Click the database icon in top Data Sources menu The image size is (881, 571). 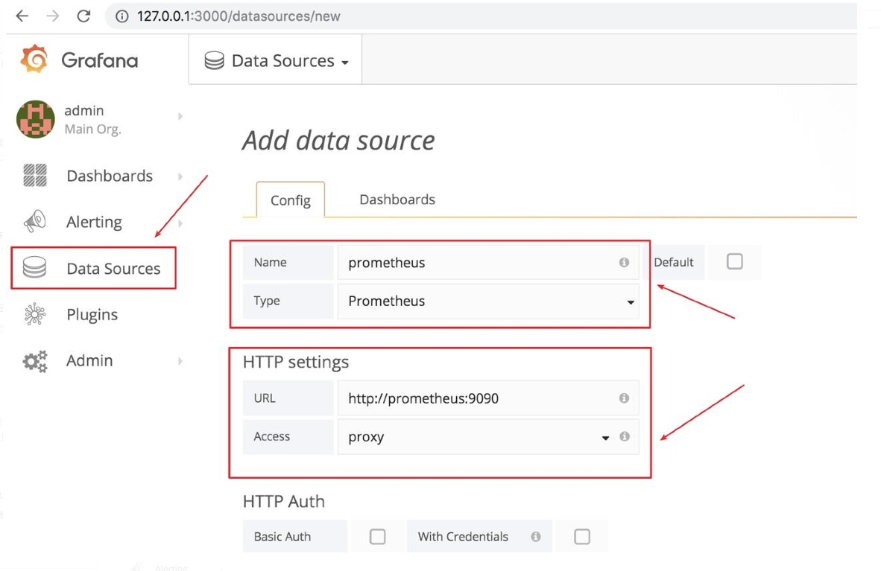(x=214, y=60)
